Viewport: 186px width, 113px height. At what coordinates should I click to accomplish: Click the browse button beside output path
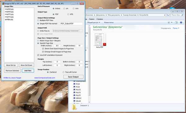(81, 31)
